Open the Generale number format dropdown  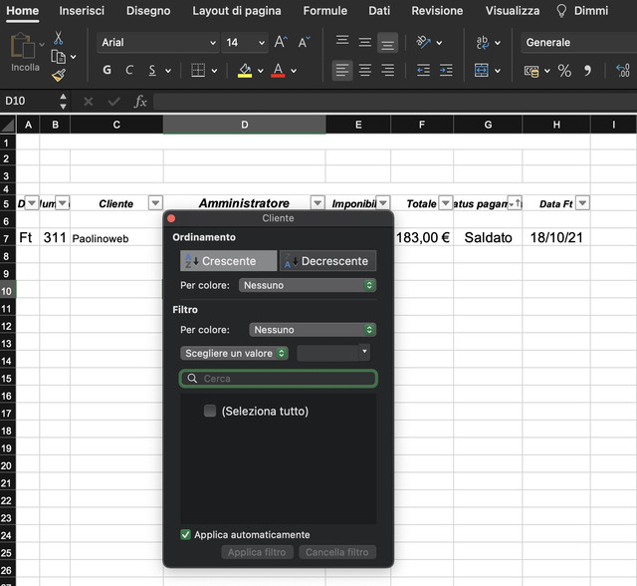pos(578,42)
